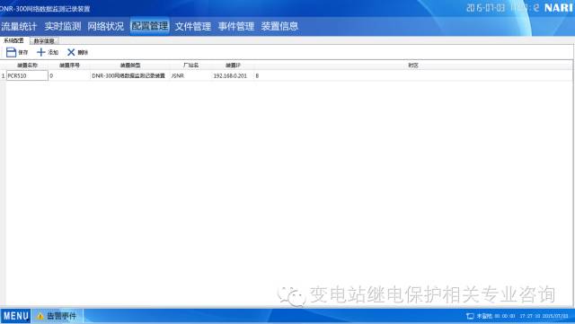The width and height of the screenshot is (575, 324).
Task: Click the device name column header
Action: [x=27, y=66]
